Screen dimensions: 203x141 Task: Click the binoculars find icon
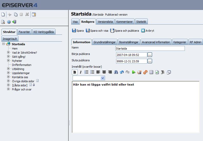(x=116, y=72)
